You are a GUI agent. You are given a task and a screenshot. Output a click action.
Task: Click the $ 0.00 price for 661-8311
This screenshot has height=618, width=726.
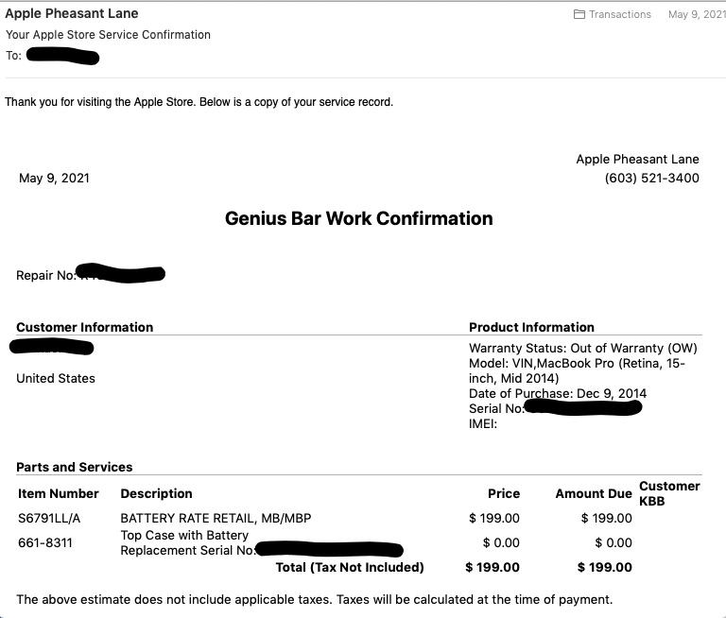point(501,543)
